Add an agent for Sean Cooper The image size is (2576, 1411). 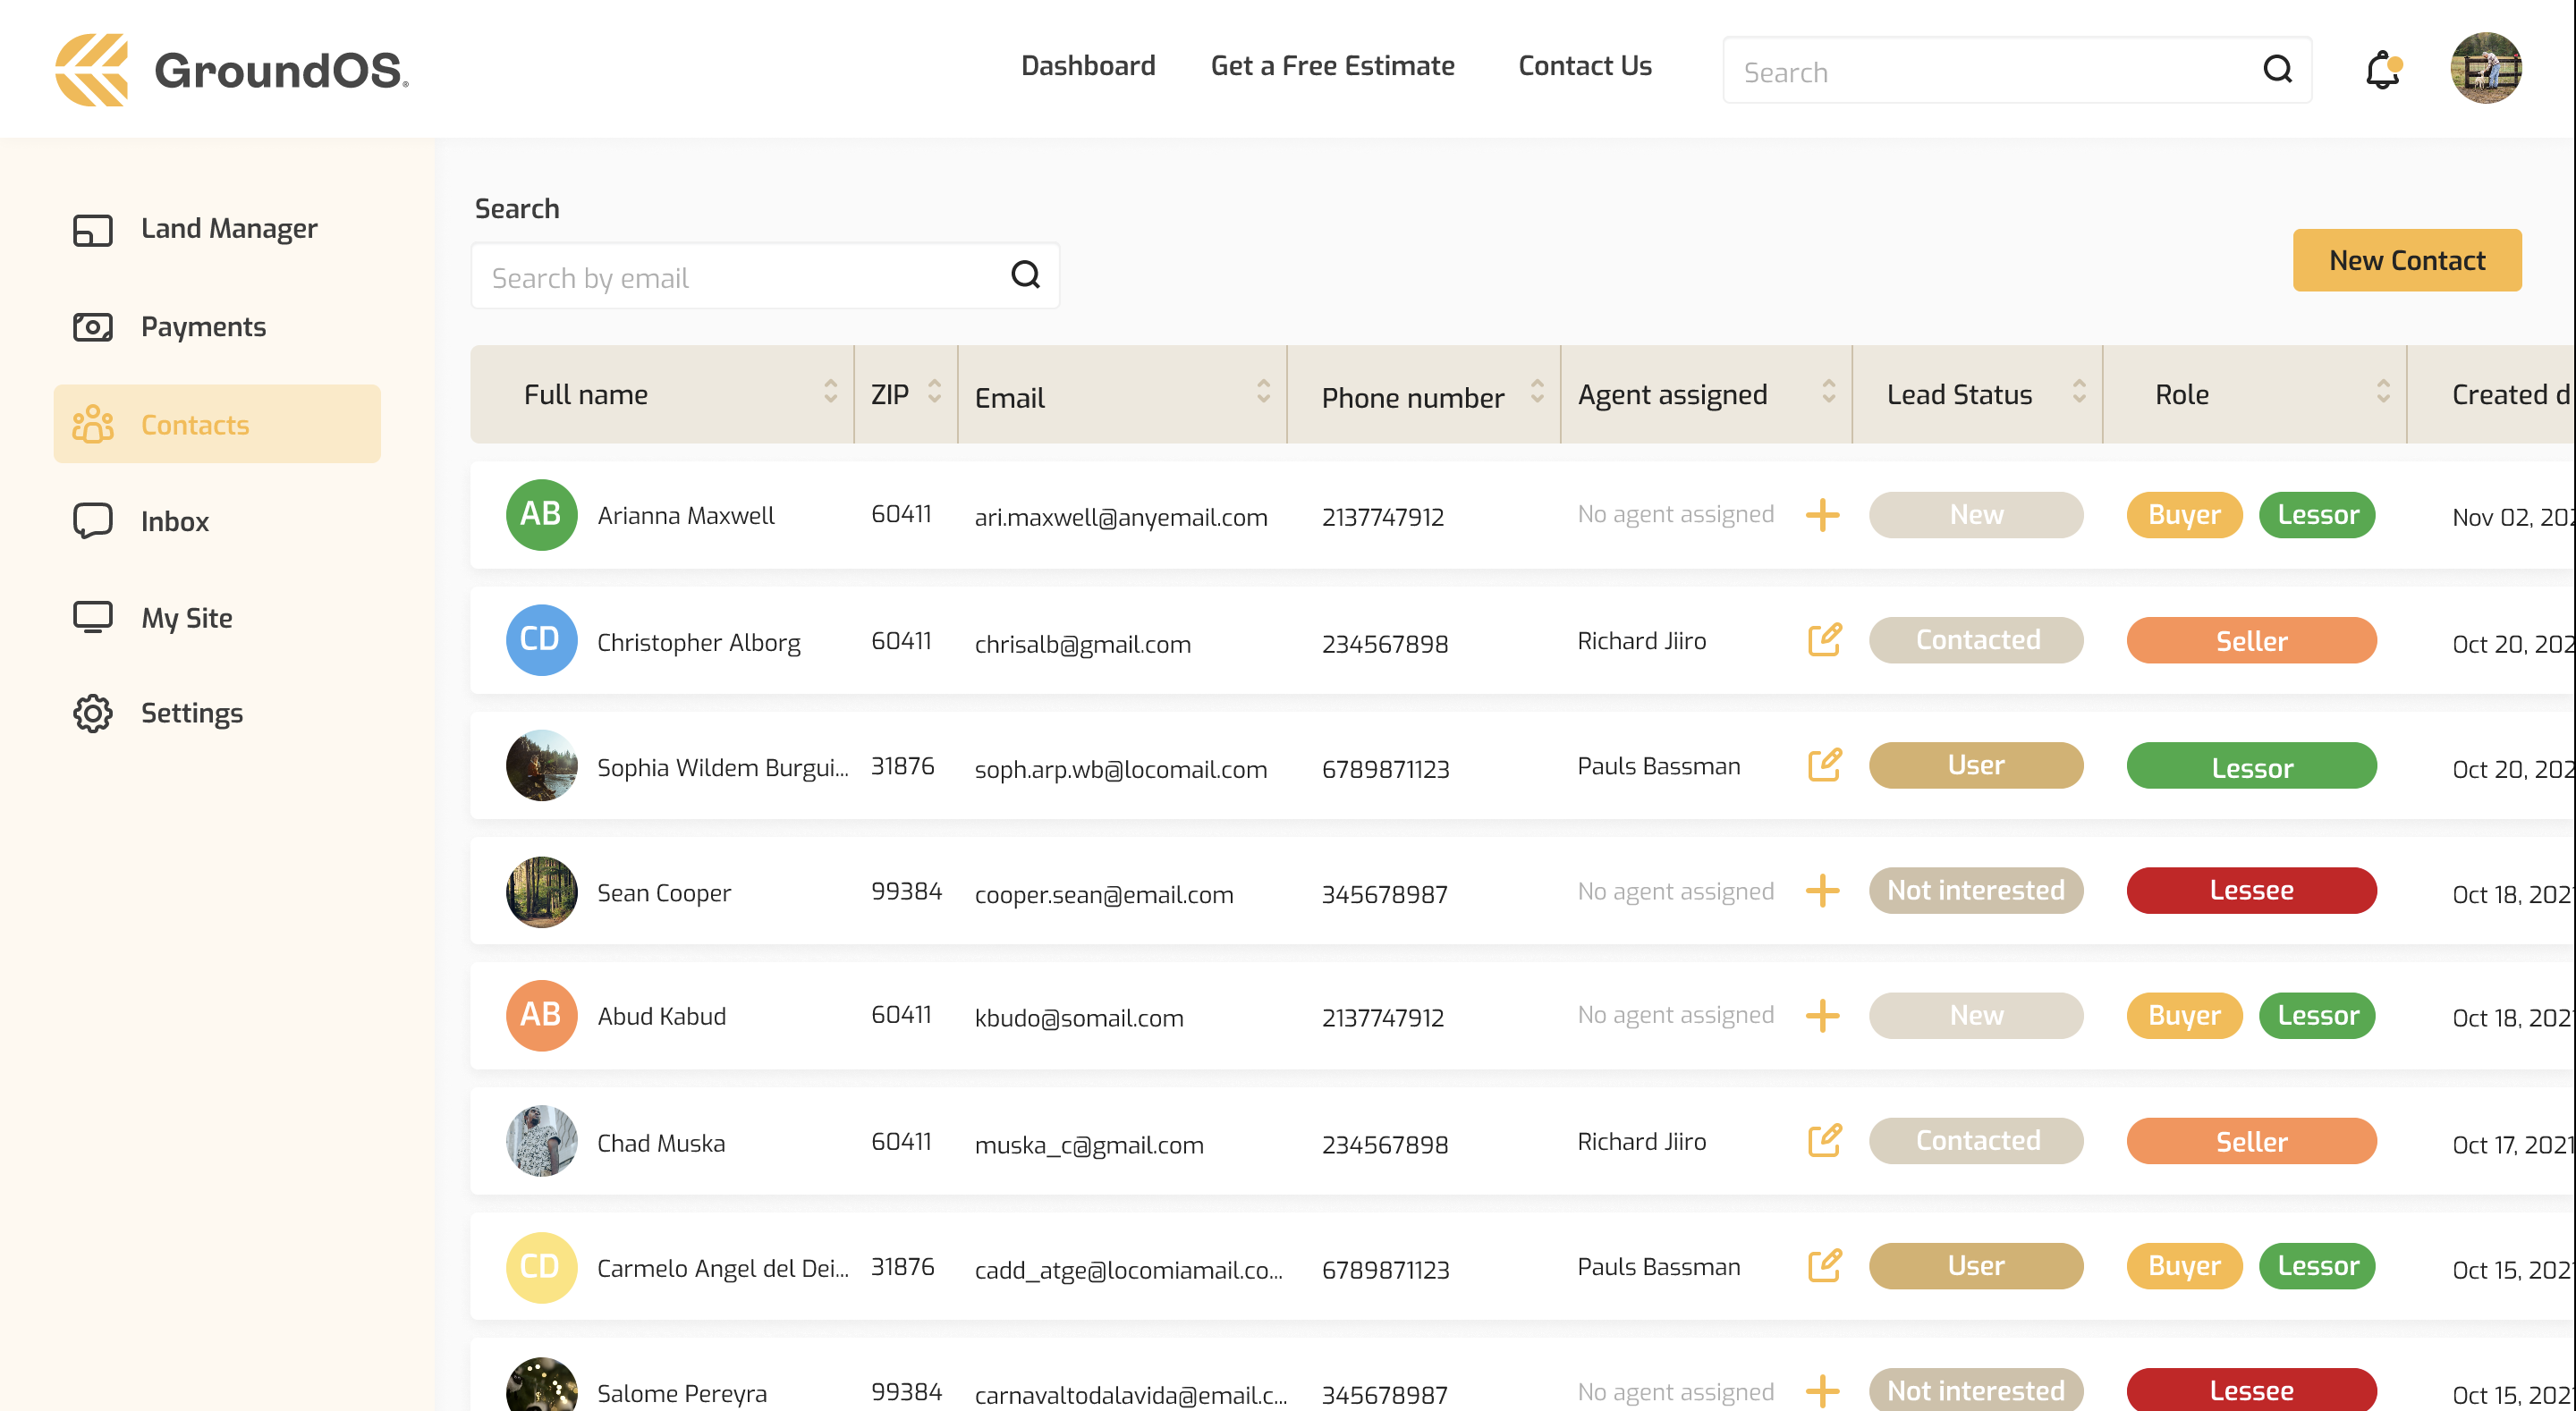1822,891
